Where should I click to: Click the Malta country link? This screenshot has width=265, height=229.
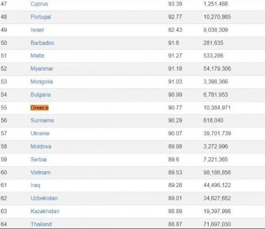(37, 56)
